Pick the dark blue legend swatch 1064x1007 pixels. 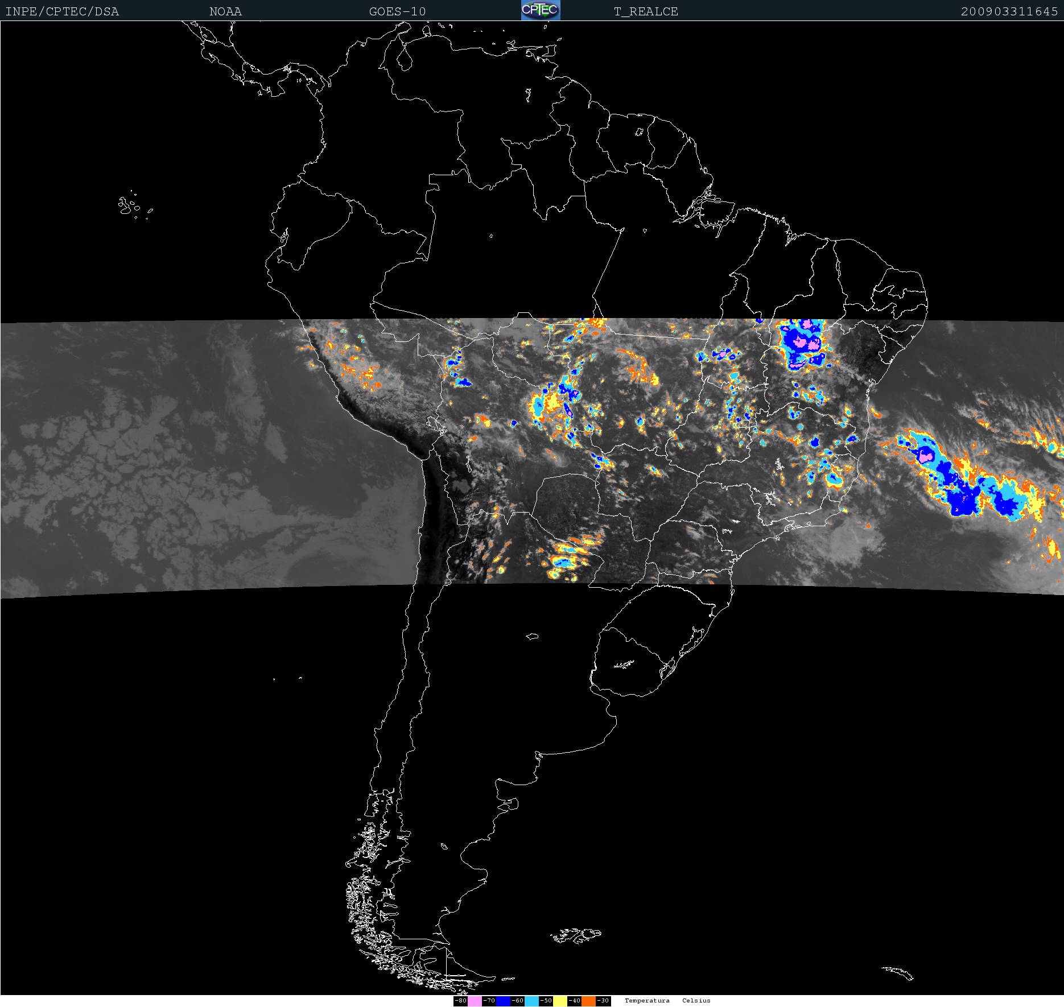click(503, 1001)
